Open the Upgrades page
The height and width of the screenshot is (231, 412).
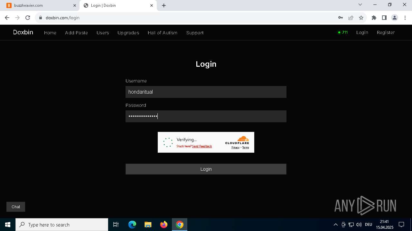point(128,33)
